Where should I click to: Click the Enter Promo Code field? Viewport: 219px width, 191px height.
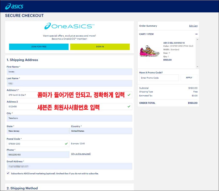(159, 78)
